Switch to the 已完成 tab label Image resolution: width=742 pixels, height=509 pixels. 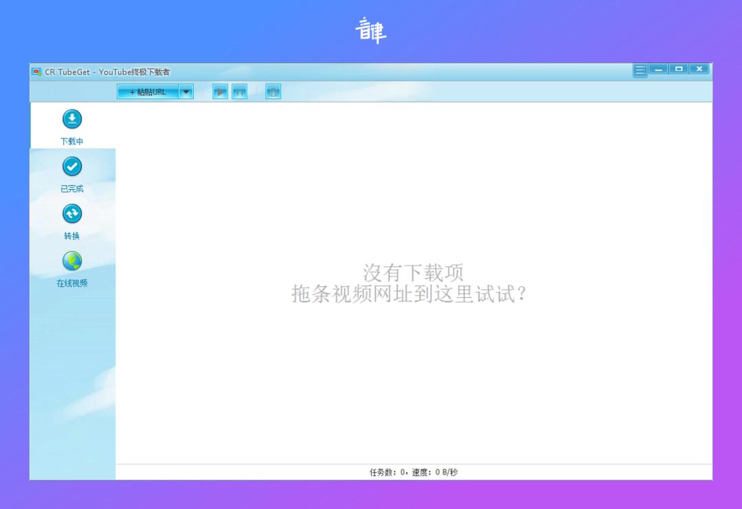click(x=71, y=188)
